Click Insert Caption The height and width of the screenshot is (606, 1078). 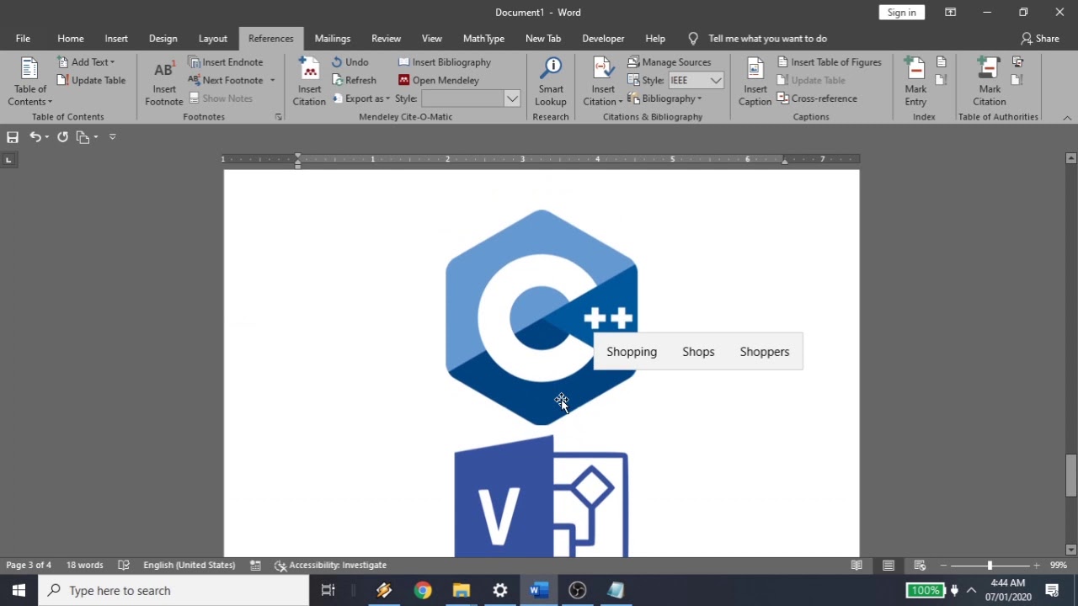(755, 82)
